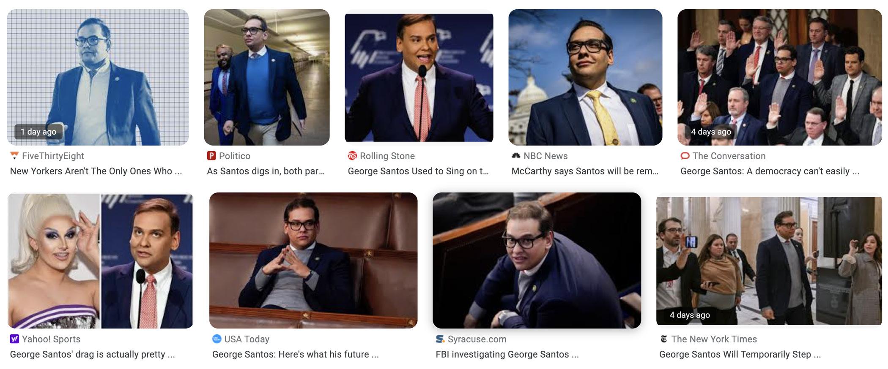888x369 pixels.
Task: Click the Politico red P favicon
Action: pos(211,156)
